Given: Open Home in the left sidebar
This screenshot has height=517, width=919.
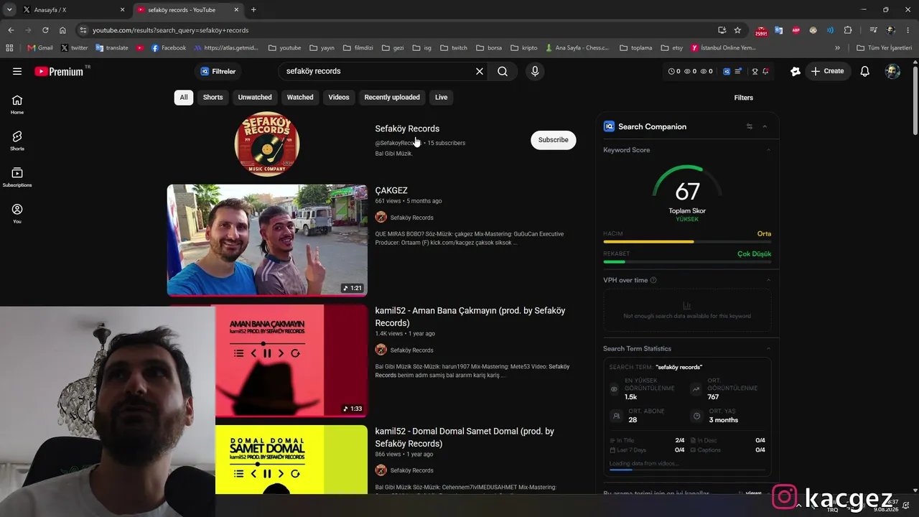Looking at the screenshot, I should pos(17,105).
